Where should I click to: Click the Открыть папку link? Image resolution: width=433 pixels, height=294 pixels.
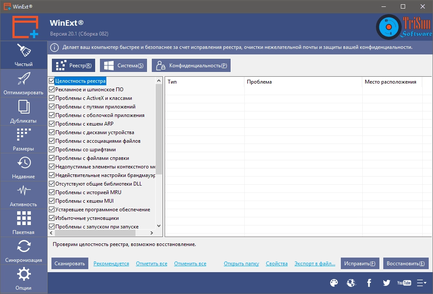241,264
